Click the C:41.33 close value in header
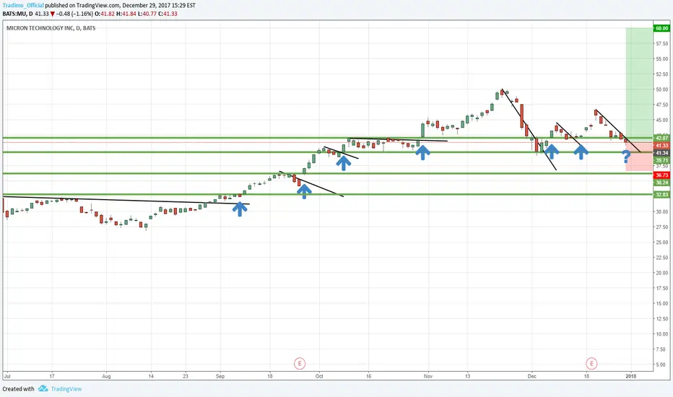The width and height of the screenshot is (673, 397). (x=168, y=14)
